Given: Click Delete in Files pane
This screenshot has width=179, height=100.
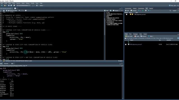Looking at the screenshot, I should click(137, 36).
